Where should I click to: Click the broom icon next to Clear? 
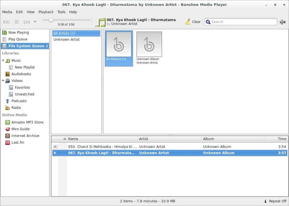pyautogui.click(x=188, y=22)
